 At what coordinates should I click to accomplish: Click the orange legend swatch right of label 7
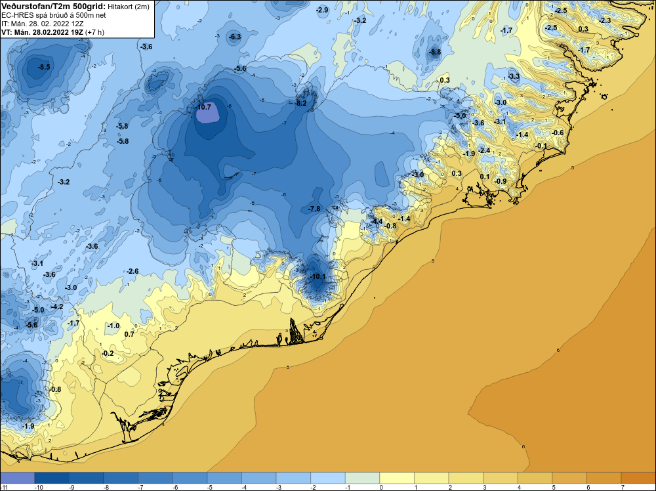click(x=638, y=478)
